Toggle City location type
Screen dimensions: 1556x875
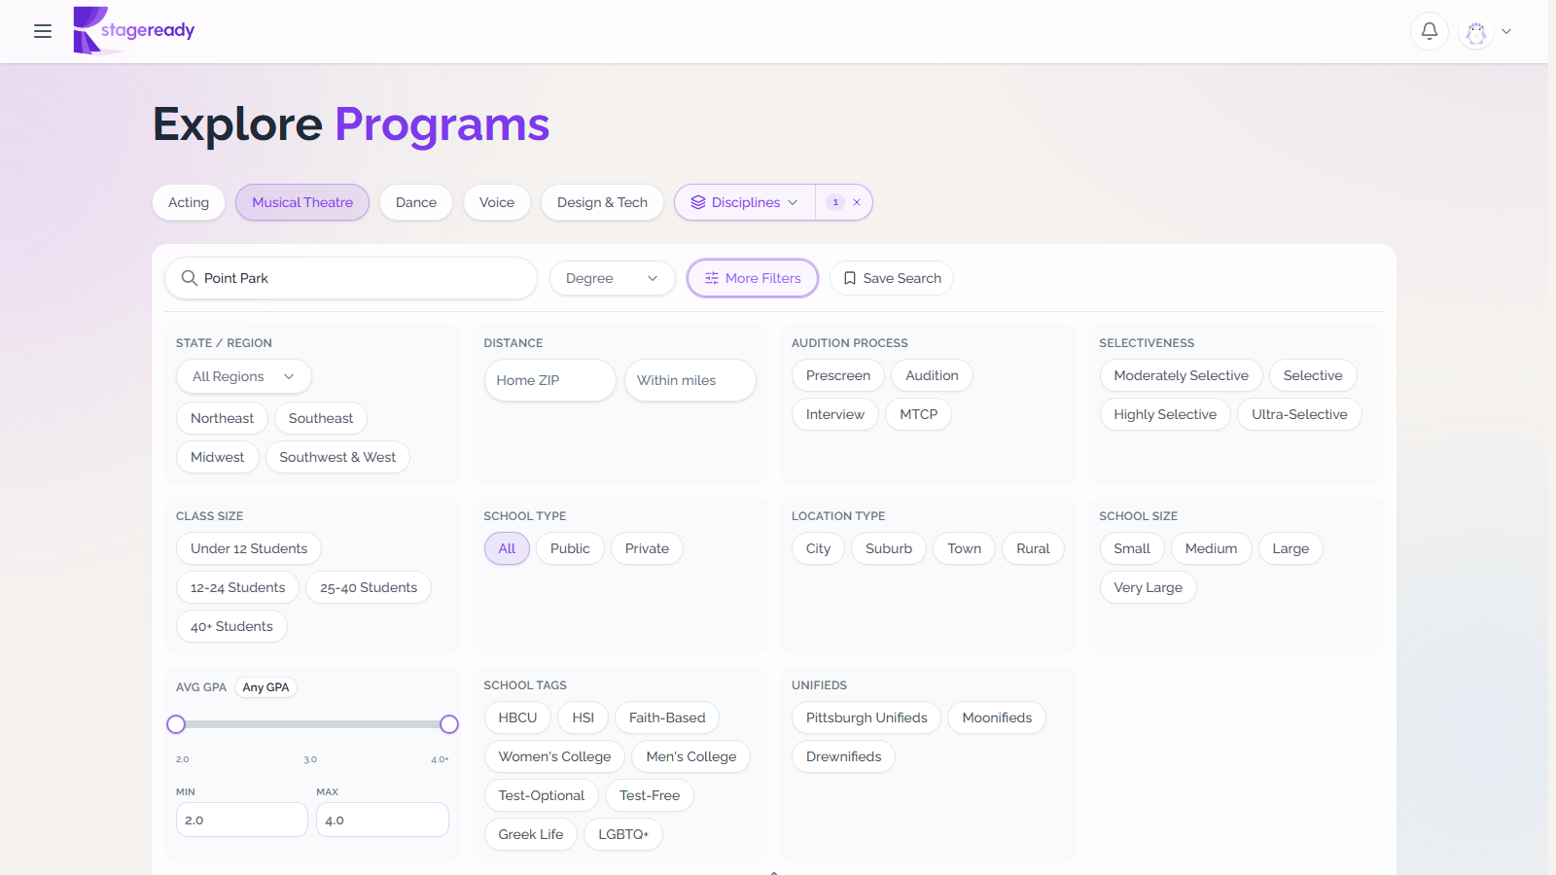click(x=819, y=548)
